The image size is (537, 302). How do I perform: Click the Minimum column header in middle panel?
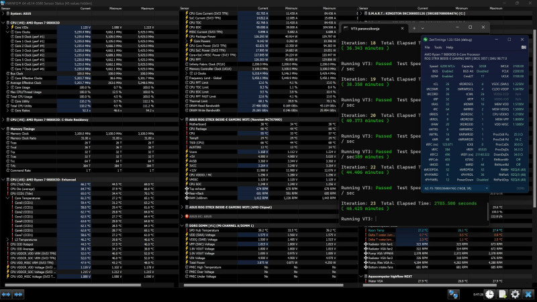point(291,8)
